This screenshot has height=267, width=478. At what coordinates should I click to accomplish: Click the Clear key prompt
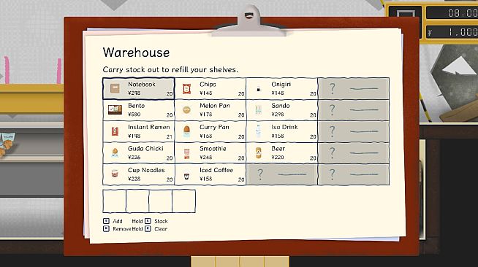coord(156,228)
